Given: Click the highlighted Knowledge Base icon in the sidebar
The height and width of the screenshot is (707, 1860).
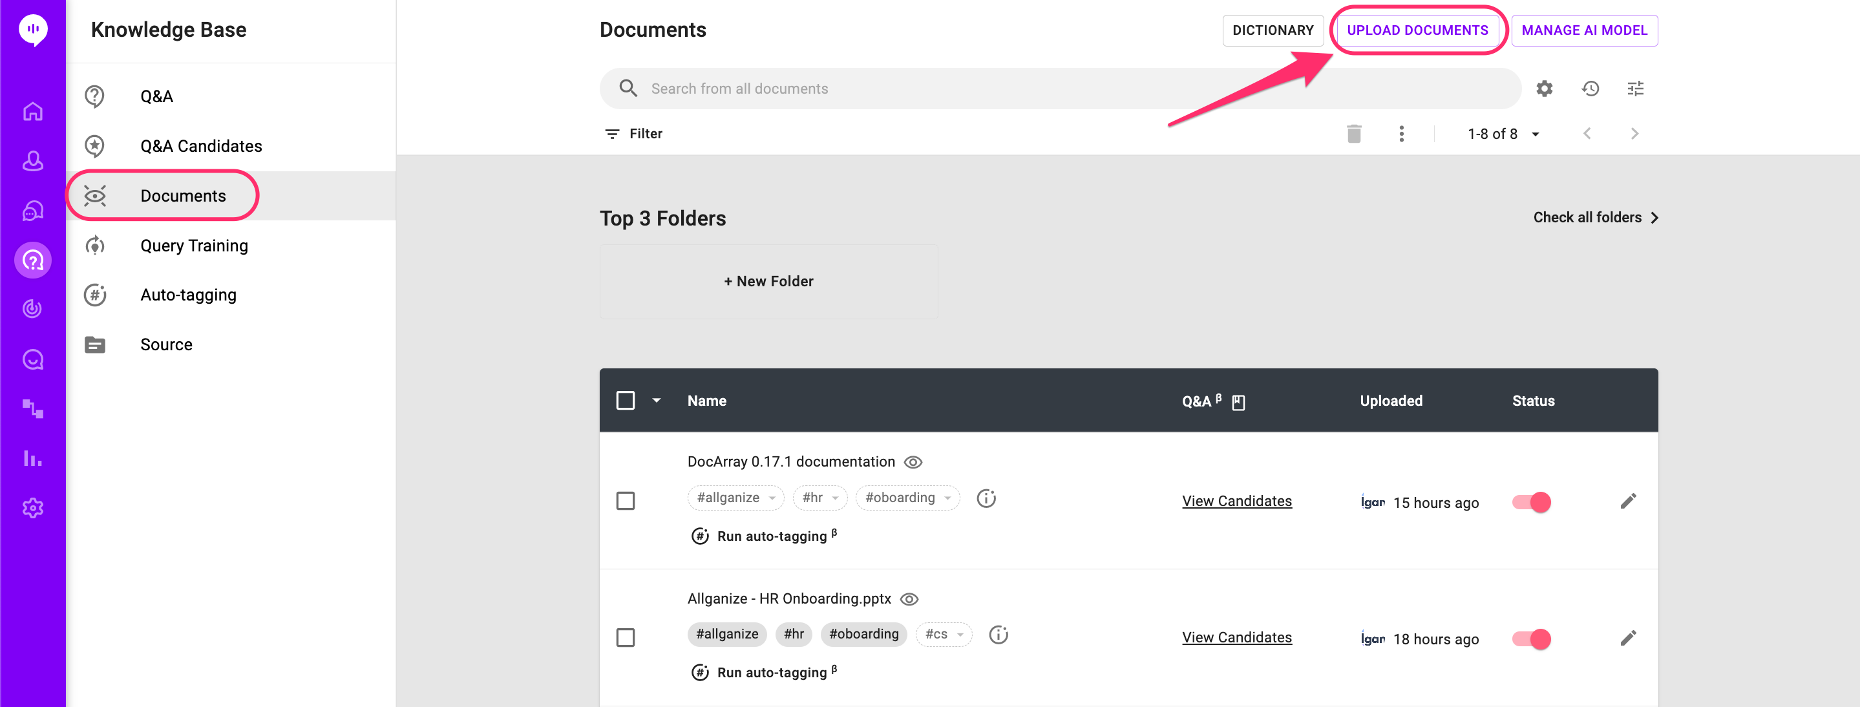Looking at the screenshot, I should [32, 260].
